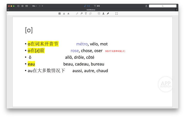Click the purple word 'métro'
The image size is (185, 118).
(x=82, y=44)
